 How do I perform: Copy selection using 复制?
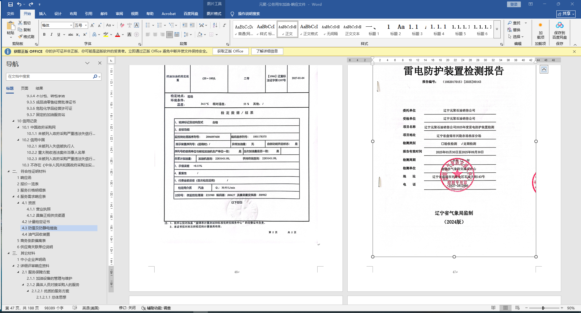24,30
